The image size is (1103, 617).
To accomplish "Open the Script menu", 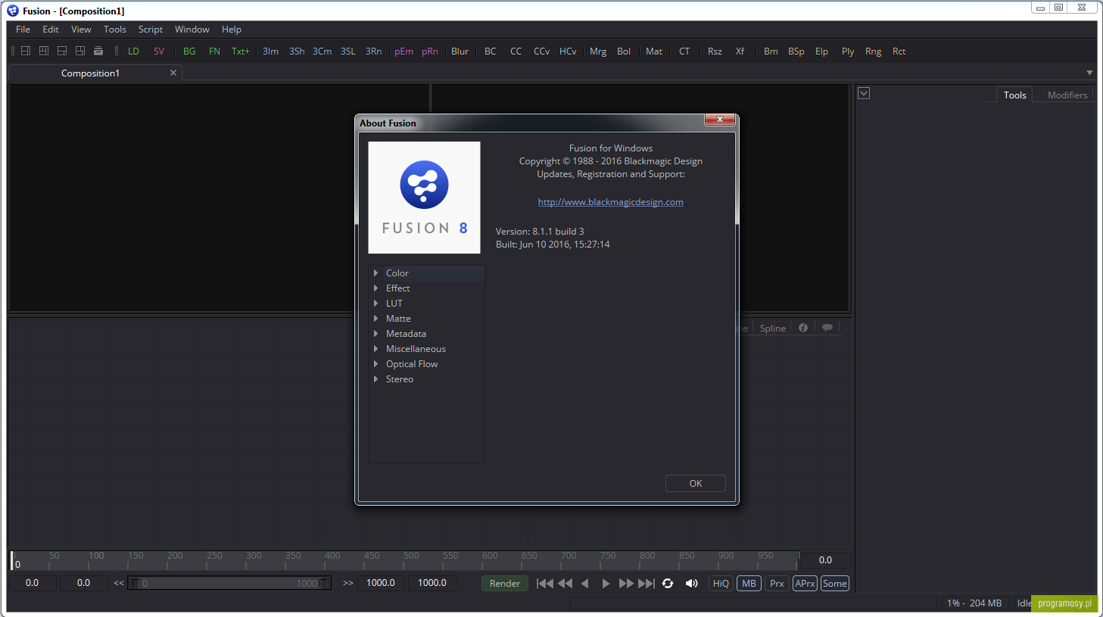I will (x=151, y=30).
